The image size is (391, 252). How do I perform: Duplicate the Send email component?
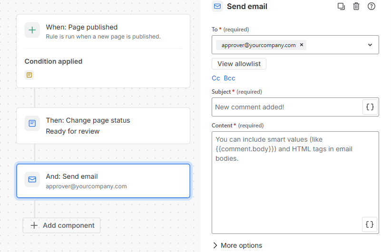click(x=341, y=6)
